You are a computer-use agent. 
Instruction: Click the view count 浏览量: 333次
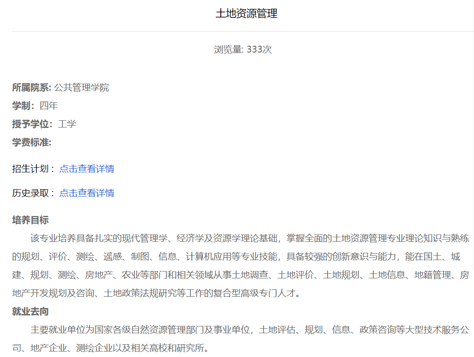(243, 49)
